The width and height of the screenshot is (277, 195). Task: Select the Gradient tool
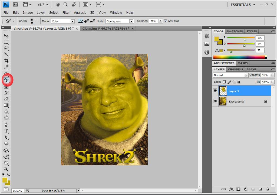tap(6, 105)
